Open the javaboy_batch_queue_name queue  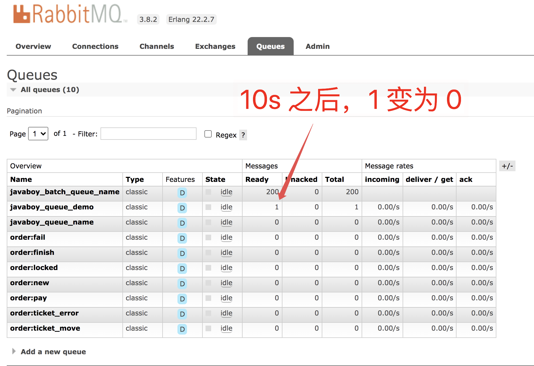64,192
